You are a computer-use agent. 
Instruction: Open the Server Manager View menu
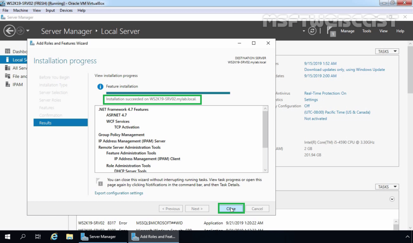pyautogui.click(x=383, y=31)
